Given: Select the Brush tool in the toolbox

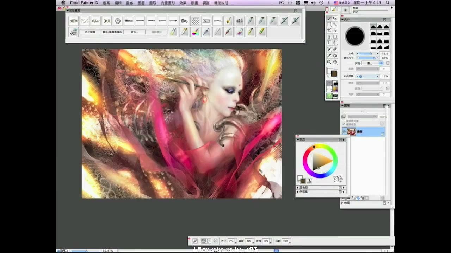Looking at the screenshot, I should pyautogui.click(x=329, y=19).
